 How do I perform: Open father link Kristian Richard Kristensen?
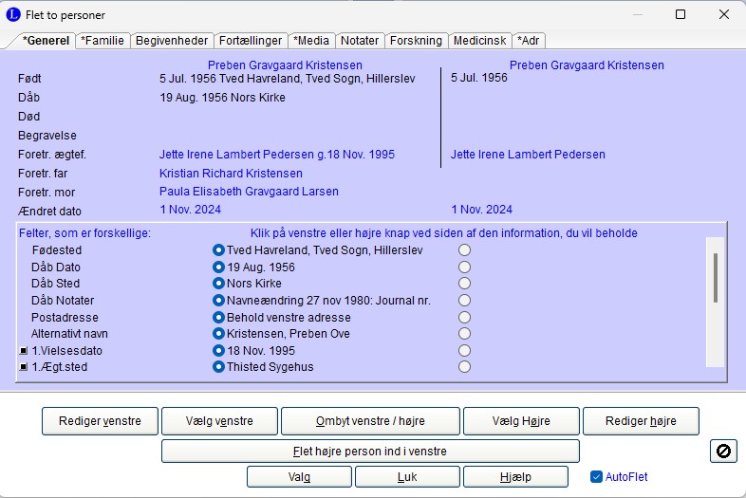(231, 174)
